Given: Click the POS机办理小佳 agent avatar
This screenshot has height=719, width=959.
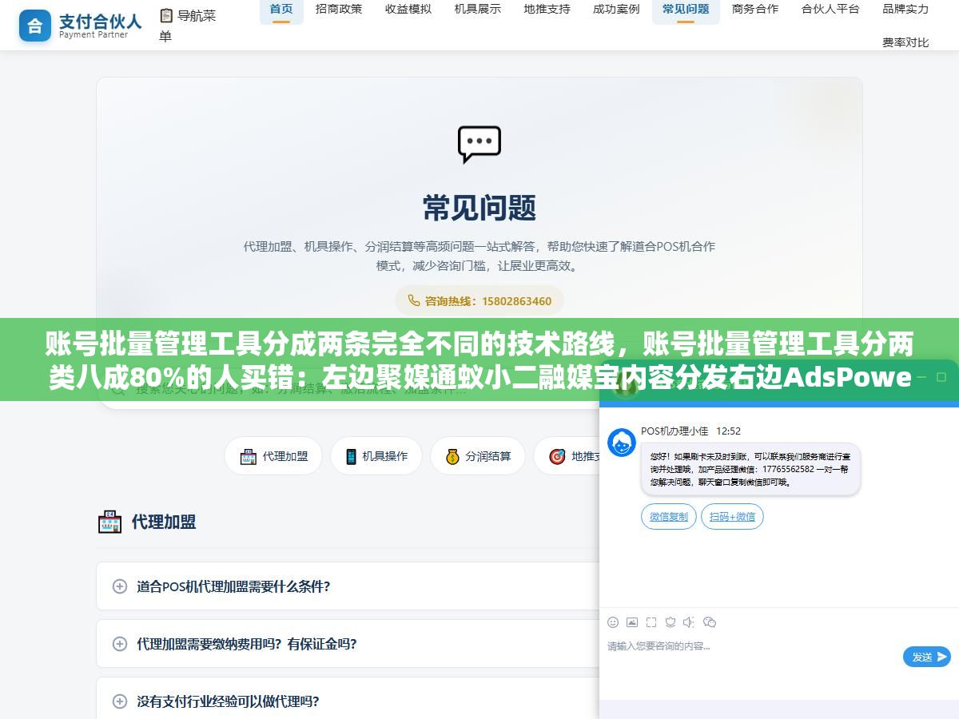Looking at the screenshot, I should pyautogui.click(x=622, y=443).
